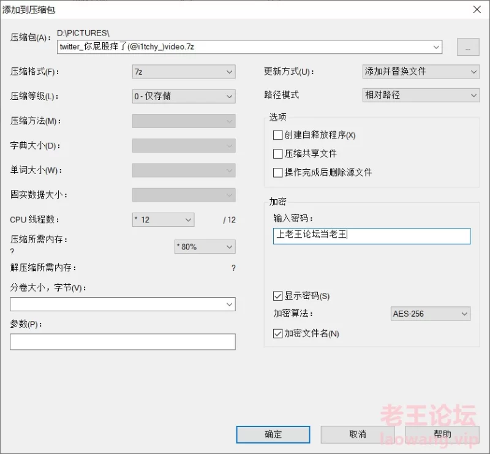This screenshot has width=490, height=454.
Task: Tick 操作完成后删除源文件 checkbox
Action: [277, 173]
